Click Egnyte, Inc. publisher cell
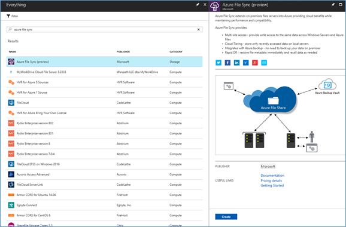Screen dimensions: 346x227 pos(124,205)
